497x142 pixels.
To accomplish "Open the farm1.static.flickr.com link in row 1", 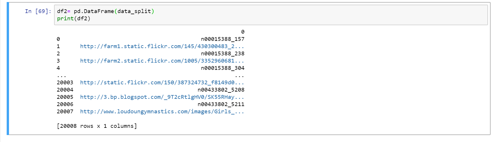I will (162, 46).
